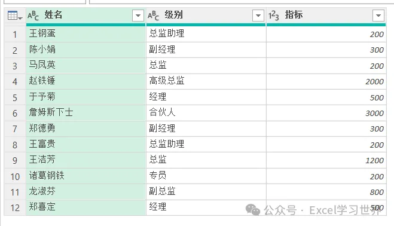Screen dimensions: 394x226
Task: Click 总监 cell in 王洁芳 row
Action: [x=206, y=160]
